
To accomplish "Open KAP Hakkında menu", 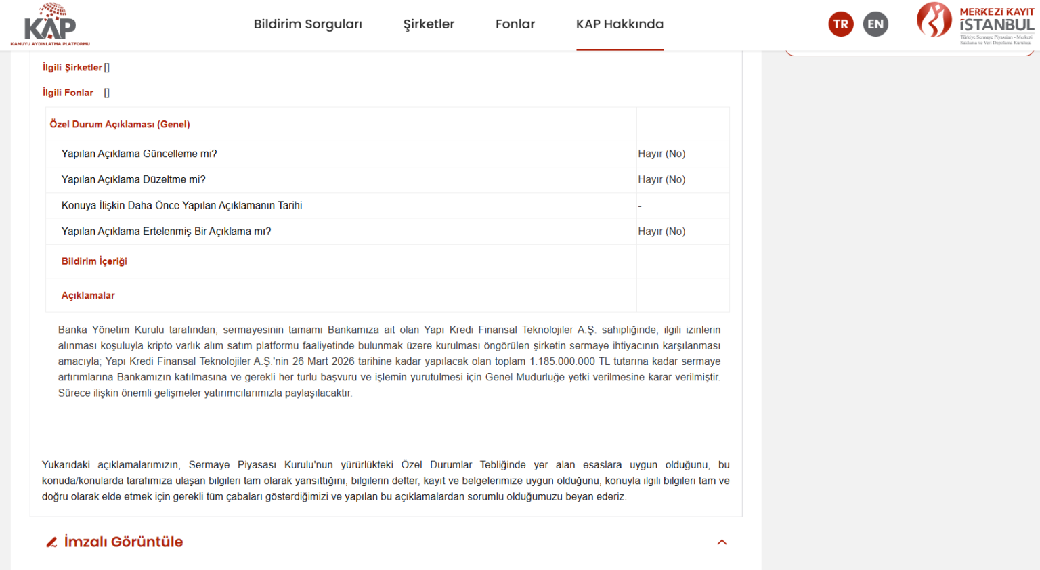I will pos(620,24).
